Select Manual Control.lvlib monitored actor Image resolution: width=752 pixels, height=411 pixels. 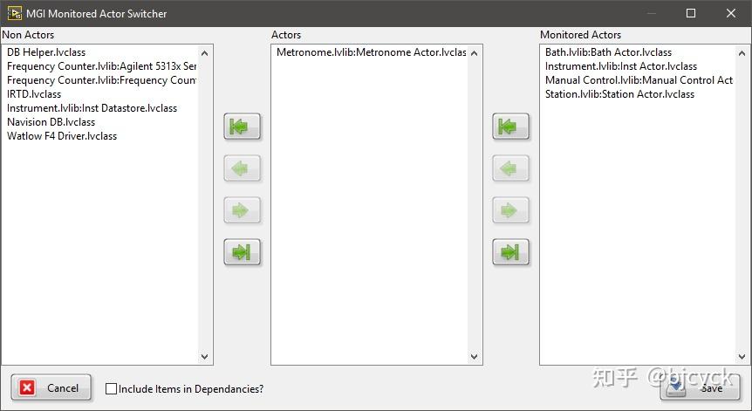(x=639, y=80)
